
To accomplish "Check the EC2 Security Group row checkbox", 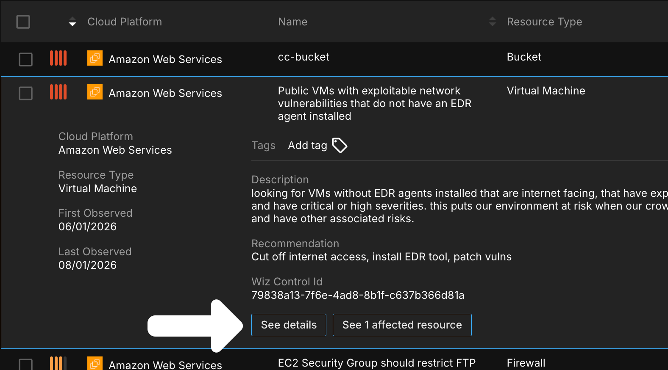I will (26, 364).
